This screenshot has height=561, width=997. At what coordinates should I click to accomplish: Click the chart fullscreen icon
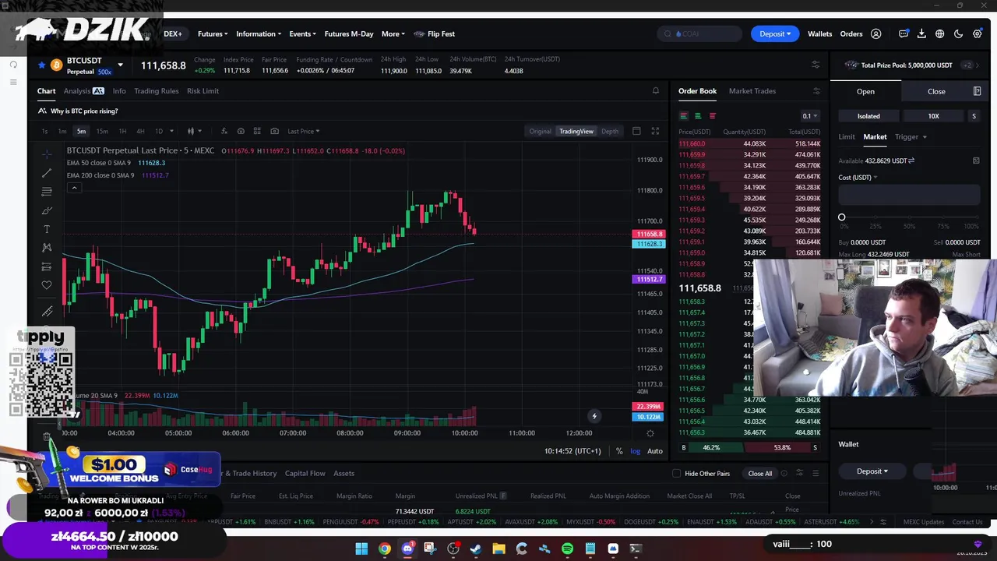click(x=655, y=131)
